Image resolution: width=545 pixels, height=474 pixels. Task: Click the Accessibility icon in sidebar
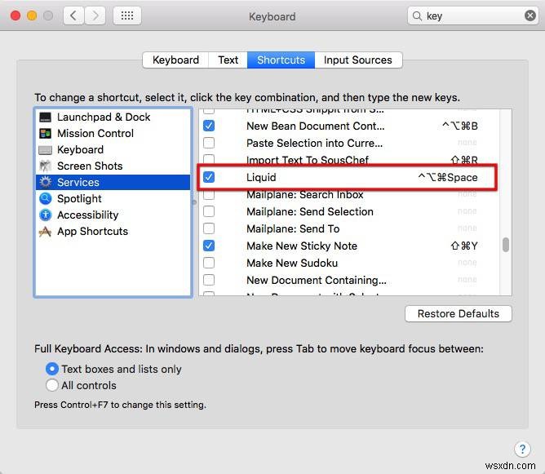(x=45, y=215)
